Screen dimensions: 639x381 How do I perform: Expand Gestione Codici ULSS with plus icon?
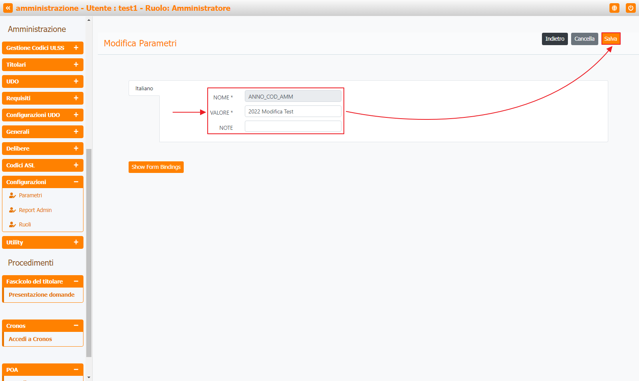(x=76, y=48)
